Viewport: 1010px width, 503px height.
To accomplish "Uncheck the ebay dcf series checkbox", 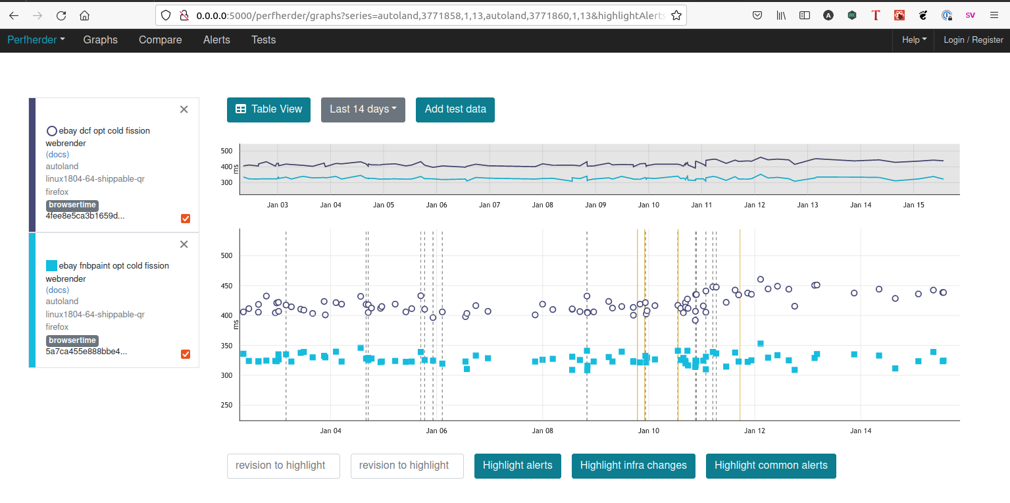I will point(186,219).
